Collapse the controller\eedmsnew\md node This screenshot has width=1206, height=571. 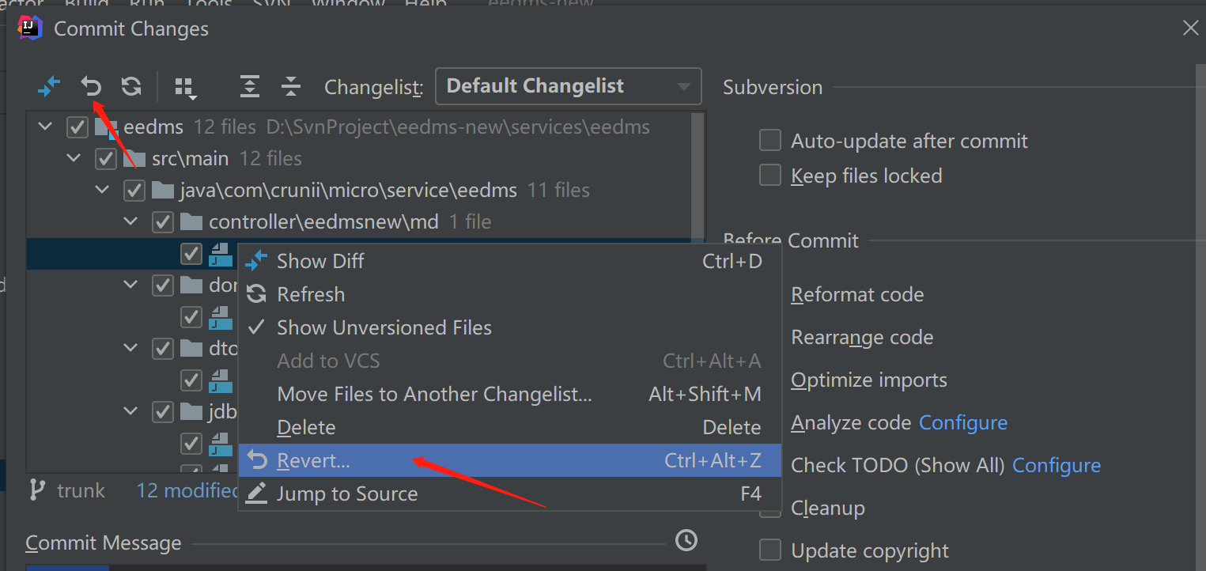131,222
